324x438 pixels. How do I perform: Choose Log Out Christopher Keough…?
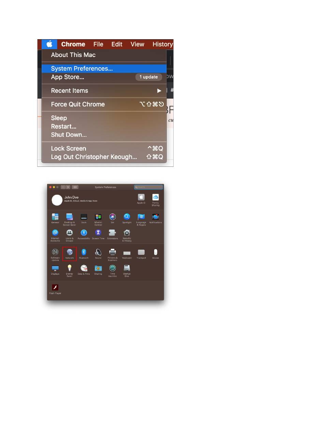[x=104, y=157]
